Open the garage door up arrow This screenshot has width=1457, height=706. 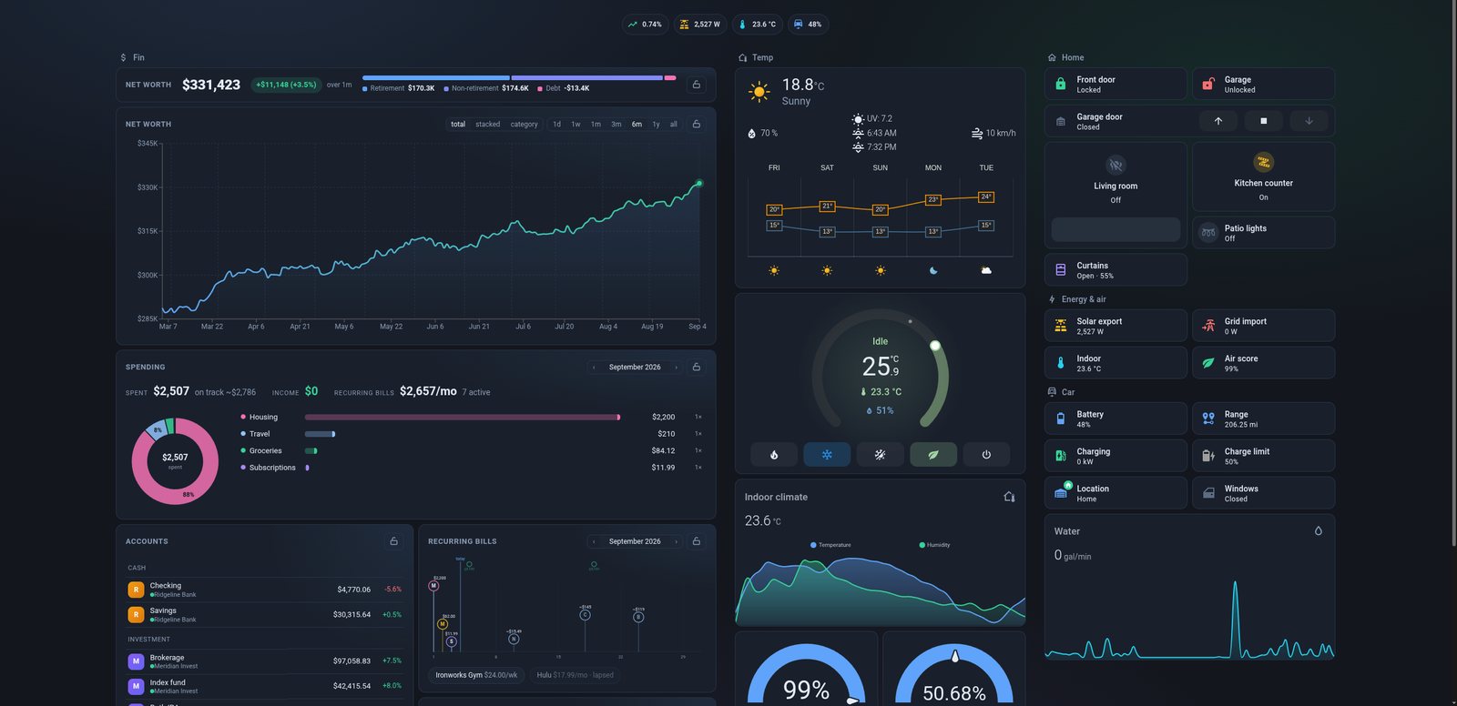tap(1218, 120)
